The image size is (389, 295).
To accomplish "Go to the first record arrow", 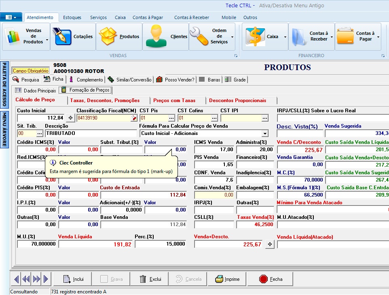I will pyautogui.click(x=17, y=279).
